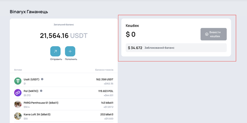Click the 162.358 USDT token balance
Viewport: 247px width, 123px height.
tap(105, 79)
